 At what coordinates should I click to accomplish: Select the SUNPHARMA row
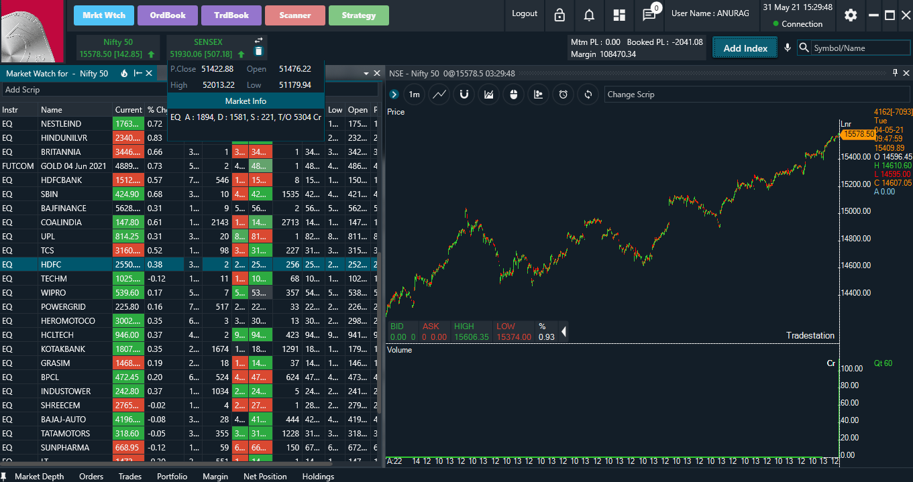(x=189, y=448)
